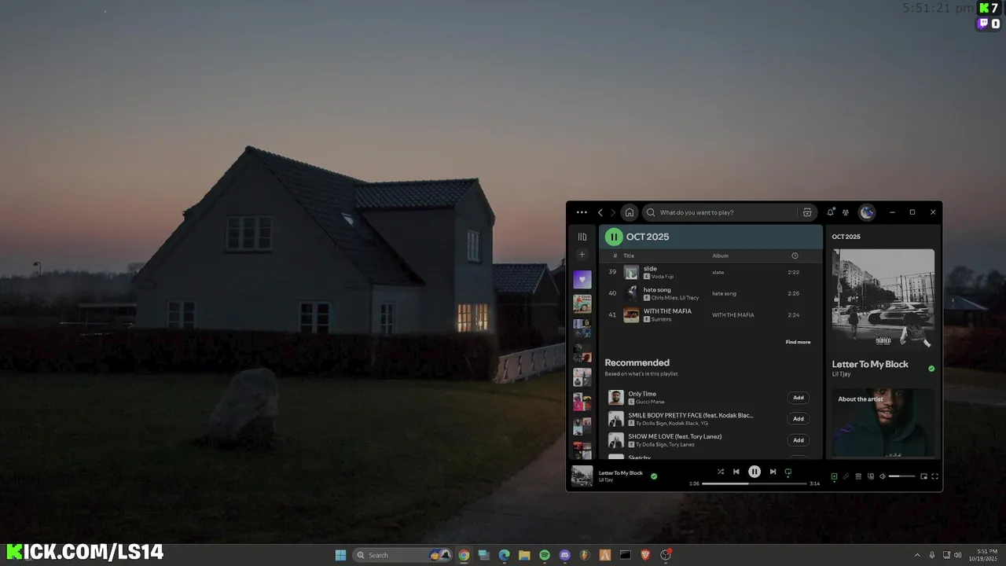The width and height of the screenshot is (1006, 566).
Task: Open Brave browser from the taskbar
Action: pyautogui.click(x=645, y=555)
